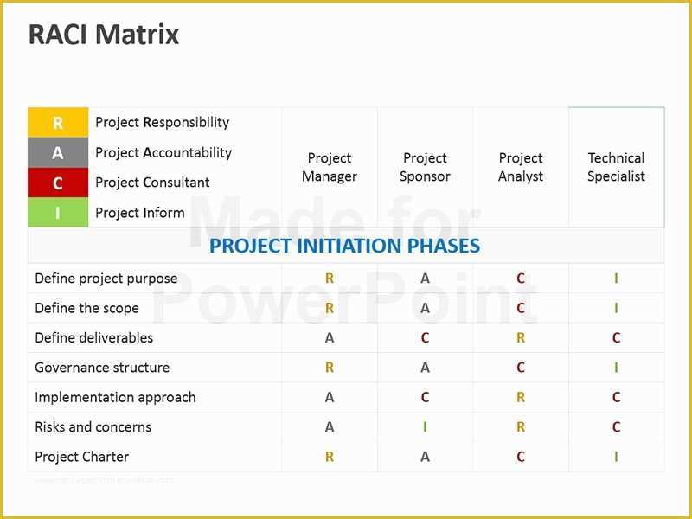The width and height of the screenshot is (692, 519).
Task: Click the Project Accountability legend label
Action: point(163,152)
